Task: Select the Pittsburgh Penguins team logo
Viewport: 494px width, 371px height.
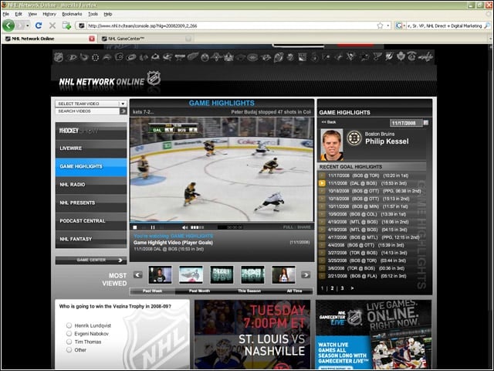Action: (350, 57)
